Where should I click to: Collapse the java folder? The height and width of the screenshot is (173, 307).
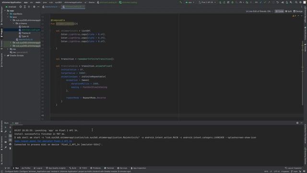(x=8, y=17)
